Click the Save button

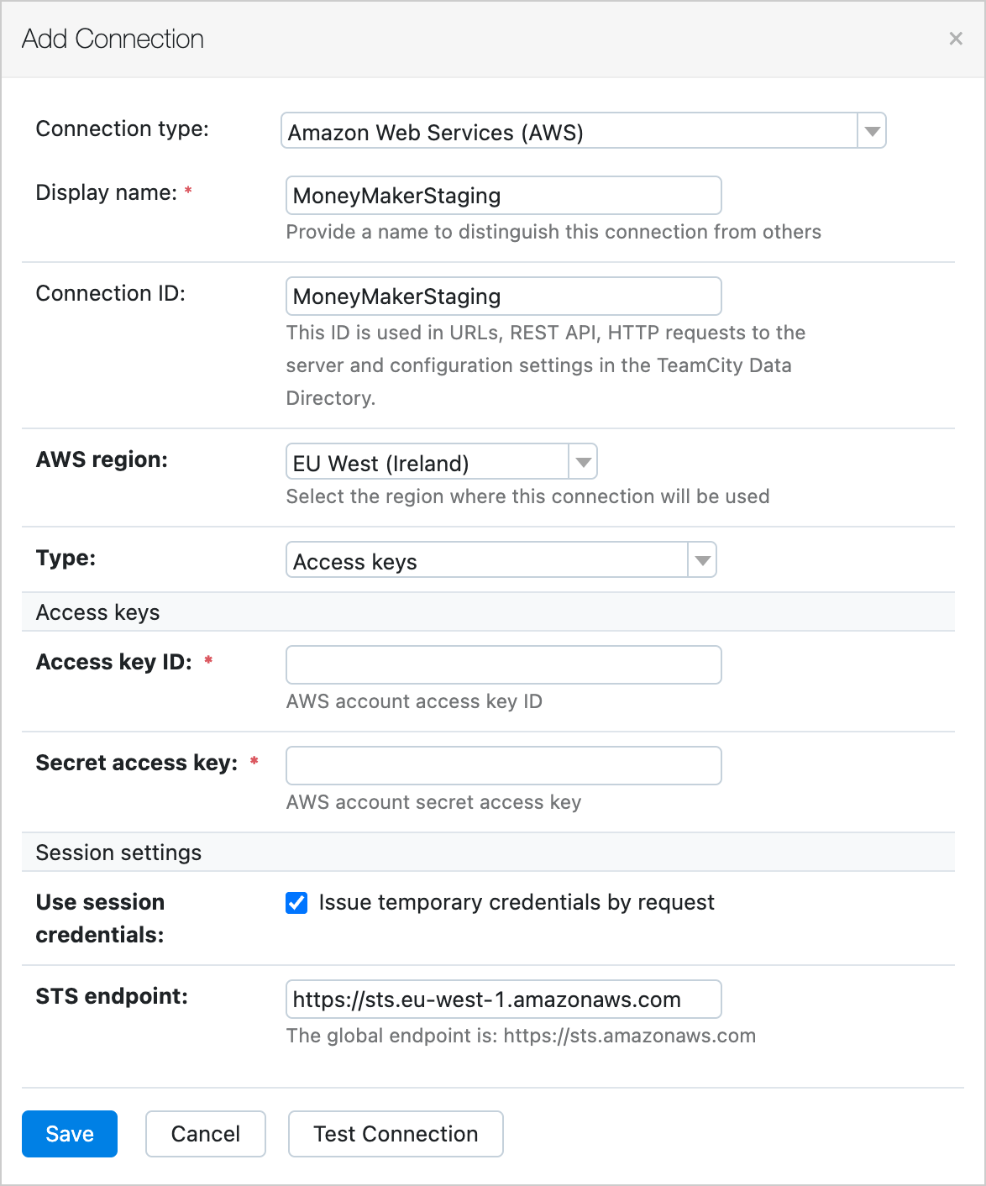(x=70, y=1134)
